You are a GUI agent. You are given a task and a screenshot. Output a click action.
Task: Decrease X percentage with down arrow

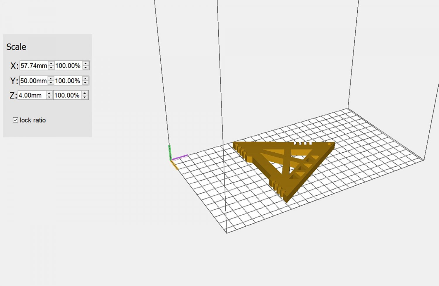(86, 68)
